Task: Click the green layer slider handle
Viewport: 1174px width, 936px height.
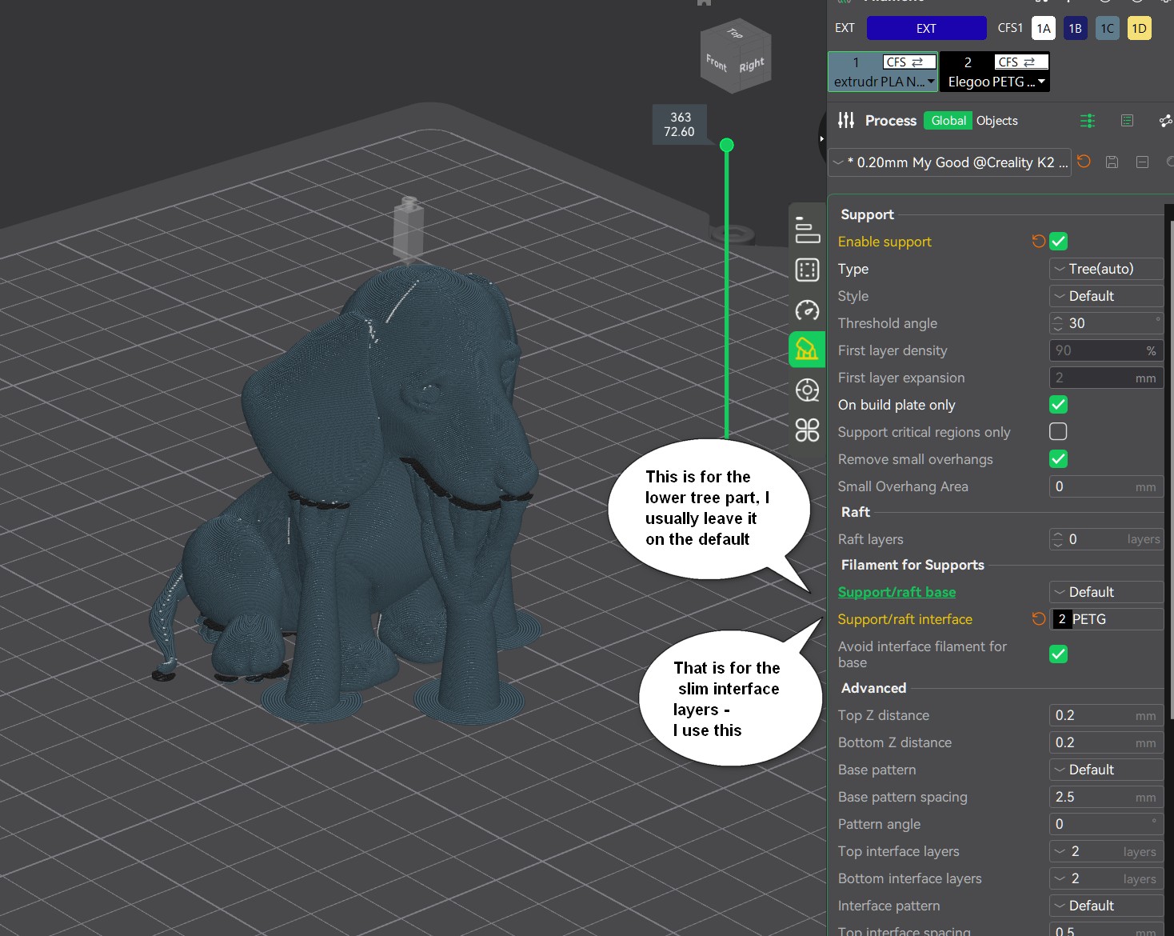Action: tap(726, 145)
